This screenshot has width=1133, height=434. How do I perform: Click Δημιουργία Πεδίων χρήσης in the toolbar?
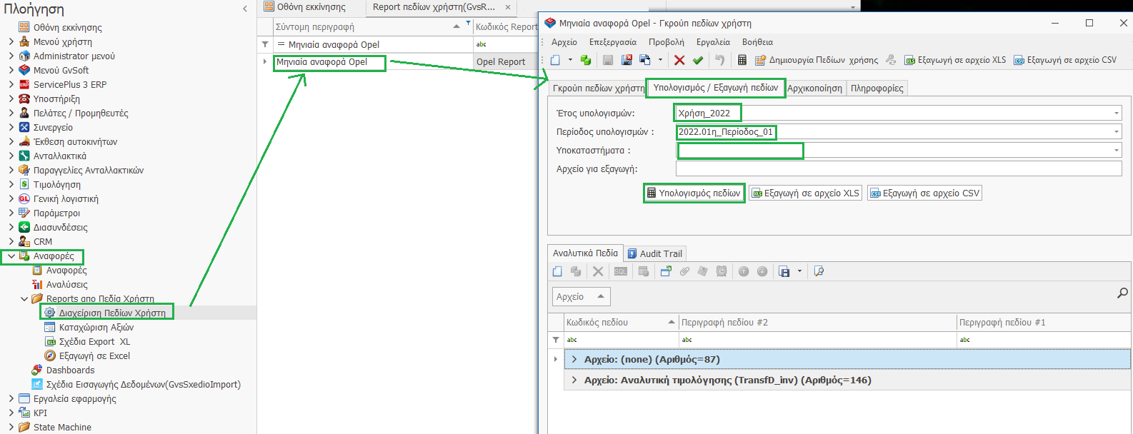(817, 60)
